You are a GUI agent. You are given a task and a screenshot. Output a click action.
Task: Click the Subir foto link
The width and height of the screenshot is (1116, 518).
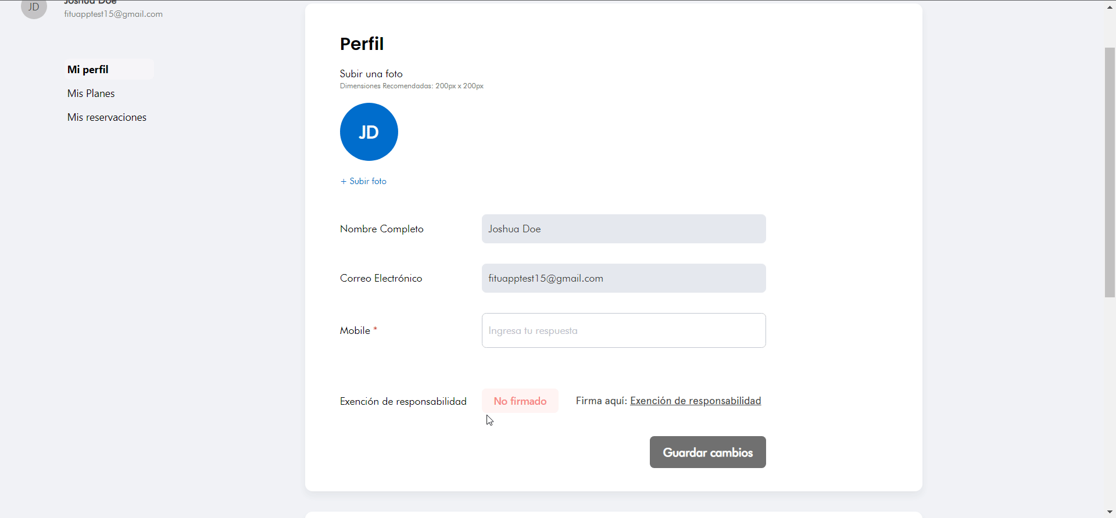tap(368, 181)
